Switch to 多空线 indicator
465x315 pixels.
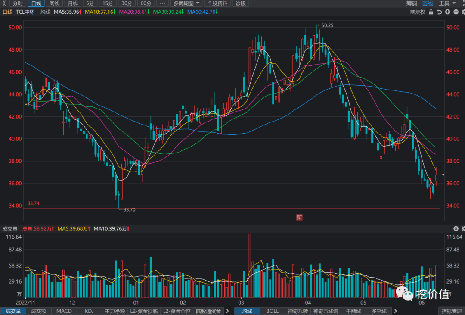click(x=379, y=311)
